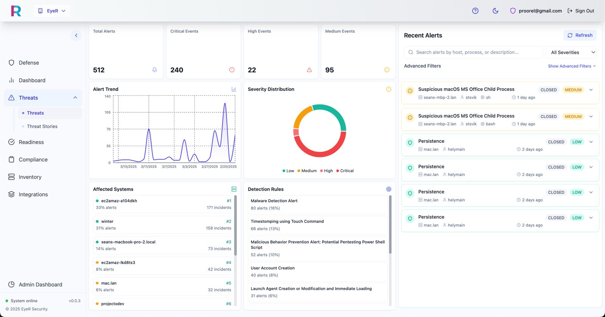Select the ec2amaz-a104dkh affected system row

(x=163, y=204)
